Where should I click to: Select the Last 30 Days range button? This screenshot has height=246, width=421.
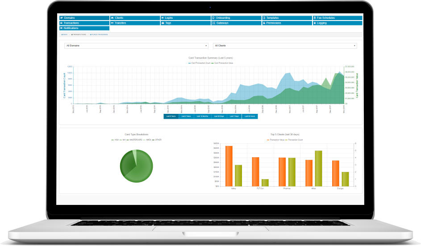tap(219, 116)
